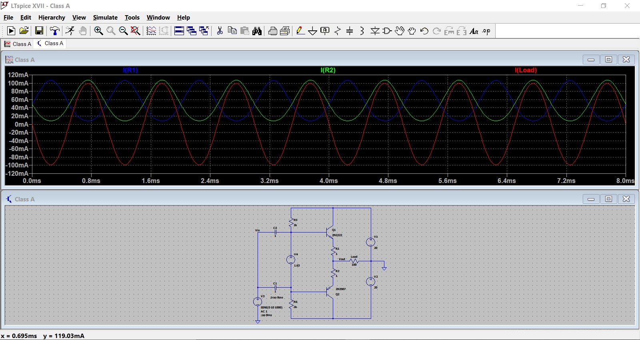Click the 2N2907 transistor Q2 in schematic
This screenshot has width=640, height=340.
tap(330, 292)
